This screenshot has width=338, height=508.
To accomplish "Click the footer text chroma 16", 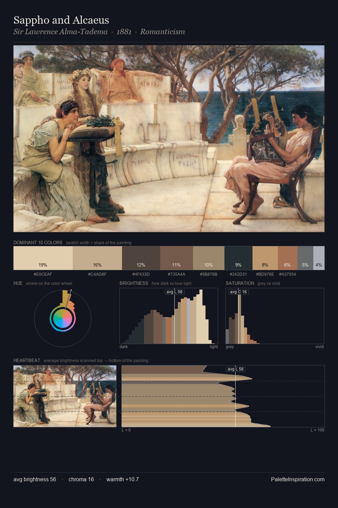I will pos(81,480).
